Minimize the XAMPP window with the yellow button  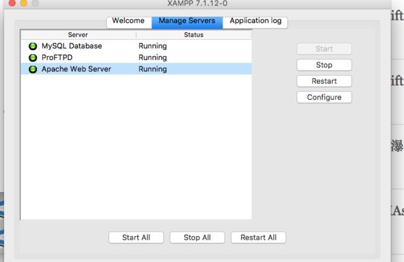click(24, 2)
